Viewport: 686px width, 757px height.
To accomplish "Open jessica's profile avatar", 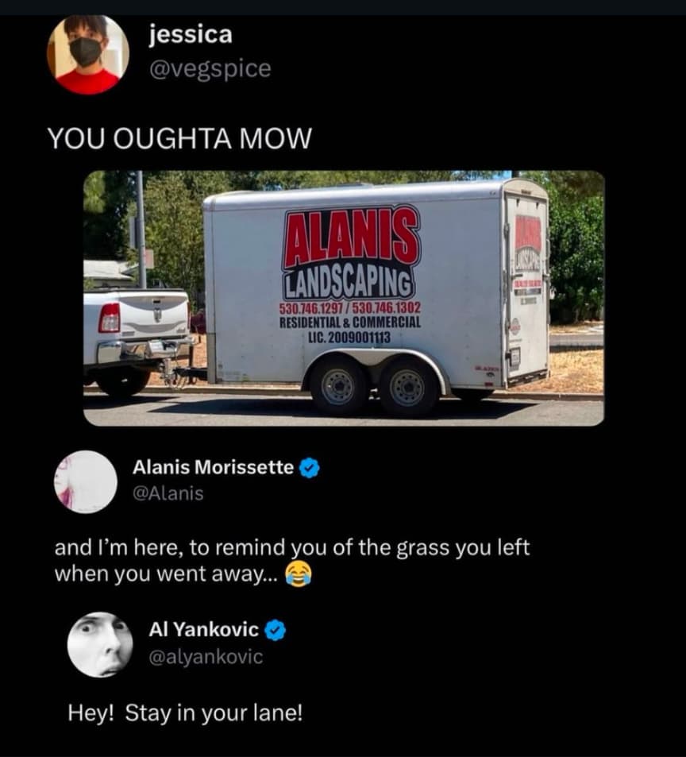I will [88, 54].
